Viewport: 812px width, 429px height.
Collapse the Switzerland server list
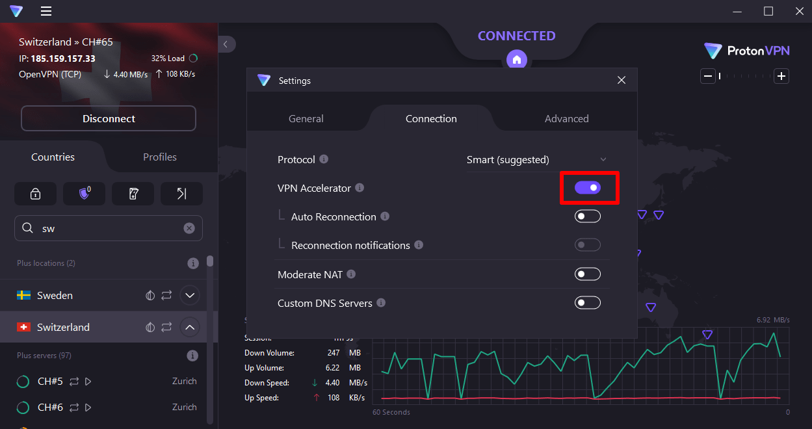coord(189,327)
